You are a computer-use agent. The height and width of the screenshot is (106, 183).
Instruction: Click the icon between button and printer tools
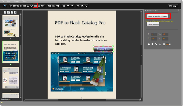(x=39, y=6)
